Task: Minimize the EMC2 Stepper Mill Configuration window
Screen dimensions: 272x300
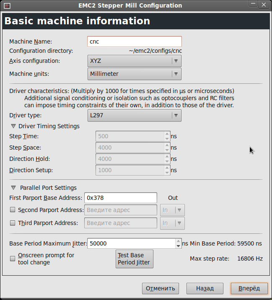Action: coord(253,4)
